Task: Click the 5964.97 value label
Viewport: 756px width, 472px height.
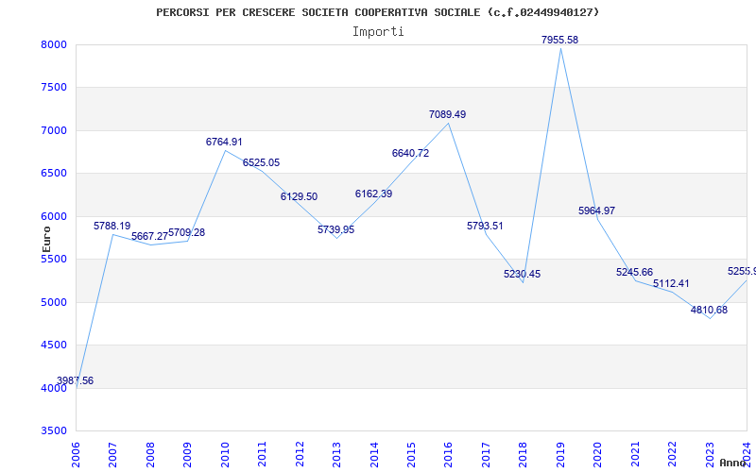Action: click(597, 211)
